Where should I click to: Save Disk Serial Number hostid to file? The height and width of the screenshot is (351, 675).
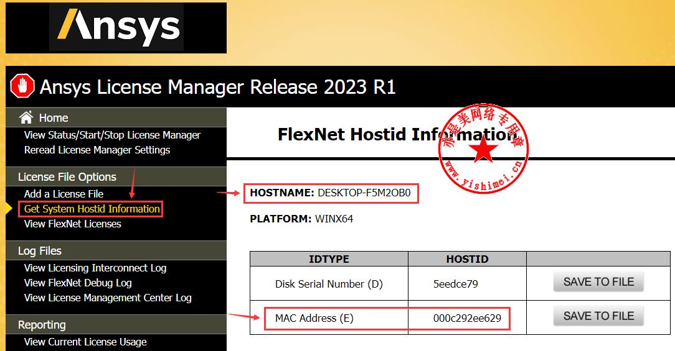[598, 282]
